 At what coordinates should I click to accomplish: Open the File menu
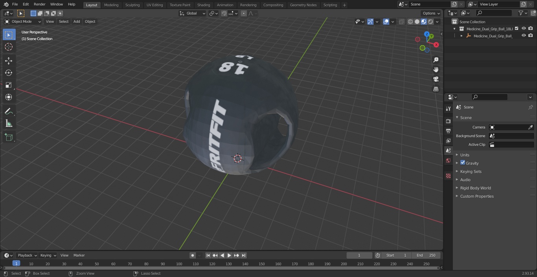(x=15, y=4)
